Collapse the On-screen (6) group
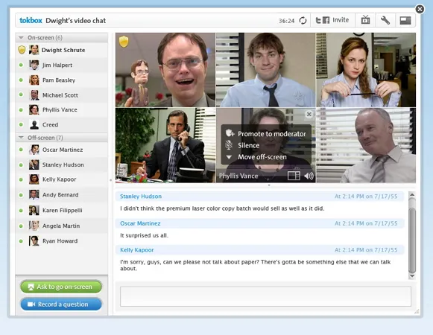The width and height of the screenshot is (433, 335). tap(21, 37)
